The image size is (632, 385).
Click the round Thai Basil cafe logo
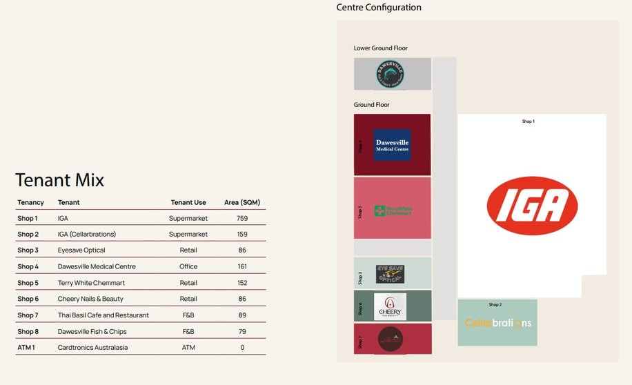[x=390, y=339]
